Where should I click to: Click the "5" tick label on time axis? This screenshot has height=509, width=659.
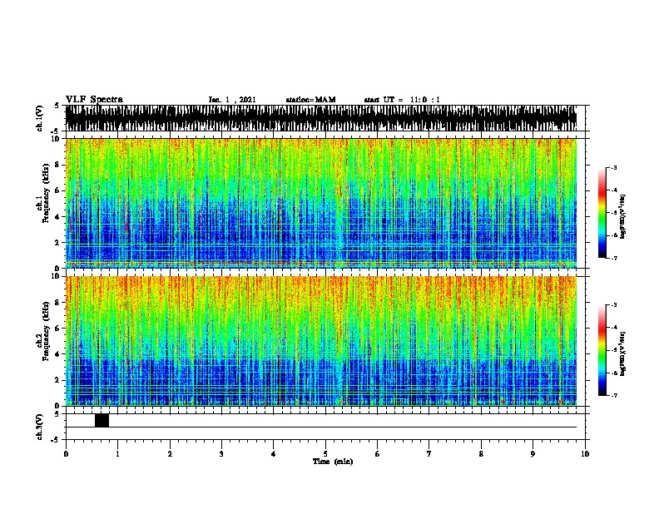coord(325,454)
